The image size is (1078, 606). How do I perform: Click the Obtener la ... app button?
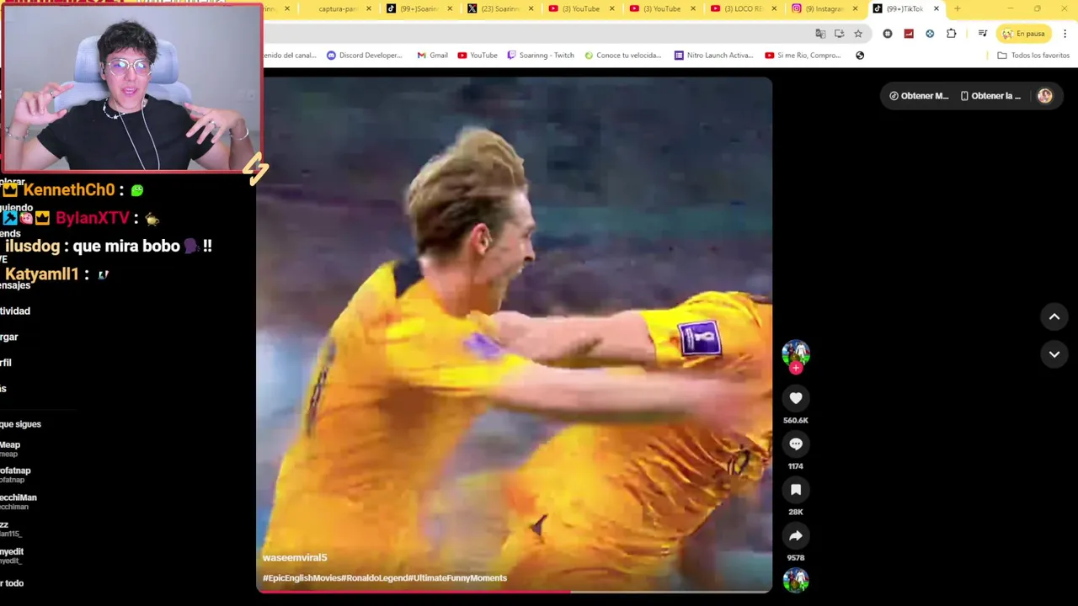[x=990, y=96]
